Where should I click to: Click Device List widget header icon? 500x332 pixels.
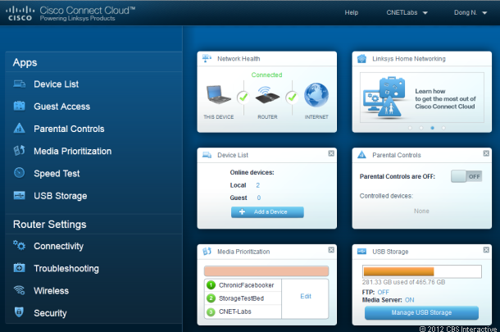(x=207, y=155)
